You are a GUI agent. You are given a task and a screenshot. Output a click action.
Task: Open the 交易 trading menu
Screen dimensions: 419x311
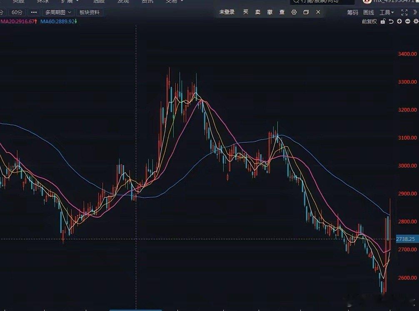pyautogui.click(x=174, y=1)
